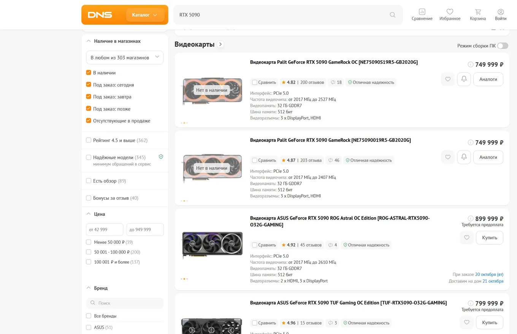This screenshot has width=517, height=334.
Task: Open comments count 46 for Palit GameRock
Action: pos(334,160)
